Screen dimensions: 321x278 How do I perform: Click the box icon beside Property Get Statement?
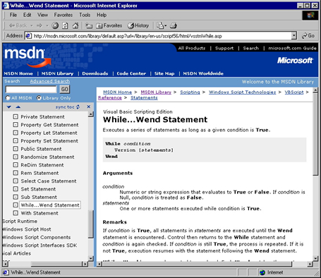16,125
